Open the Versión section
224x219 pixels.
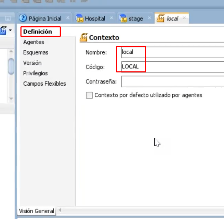pos(32,63)
